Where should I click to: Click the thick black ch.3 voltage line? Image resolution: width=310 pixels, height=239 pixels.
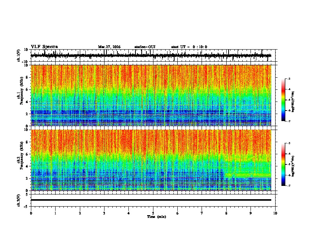151,200
